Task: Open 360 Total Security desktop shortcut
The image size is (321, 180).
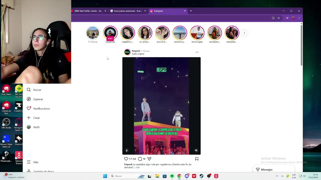Action: [x=19, y=91]
